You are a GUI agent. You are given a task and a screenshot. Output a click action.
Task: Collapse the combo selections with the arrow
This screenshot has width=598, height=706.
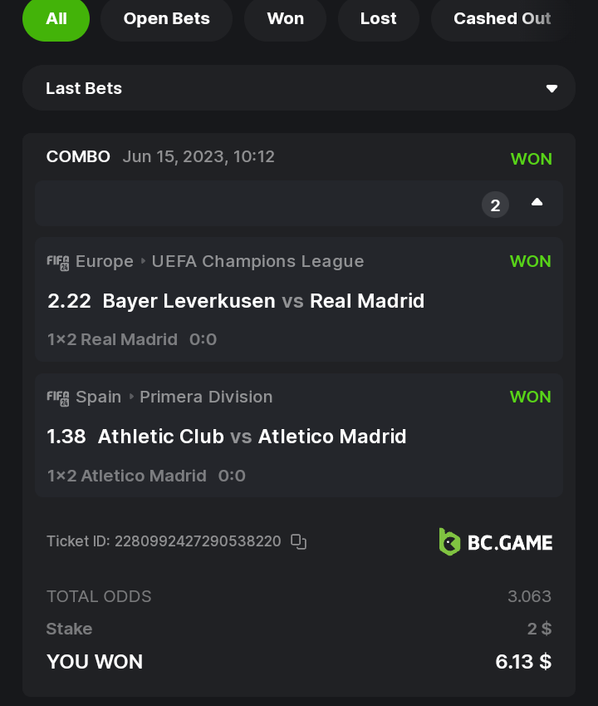point(537,202)
